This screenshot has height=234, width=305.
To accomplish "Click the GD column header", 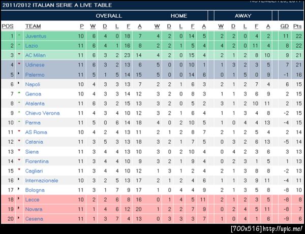I will click(284, 26).
